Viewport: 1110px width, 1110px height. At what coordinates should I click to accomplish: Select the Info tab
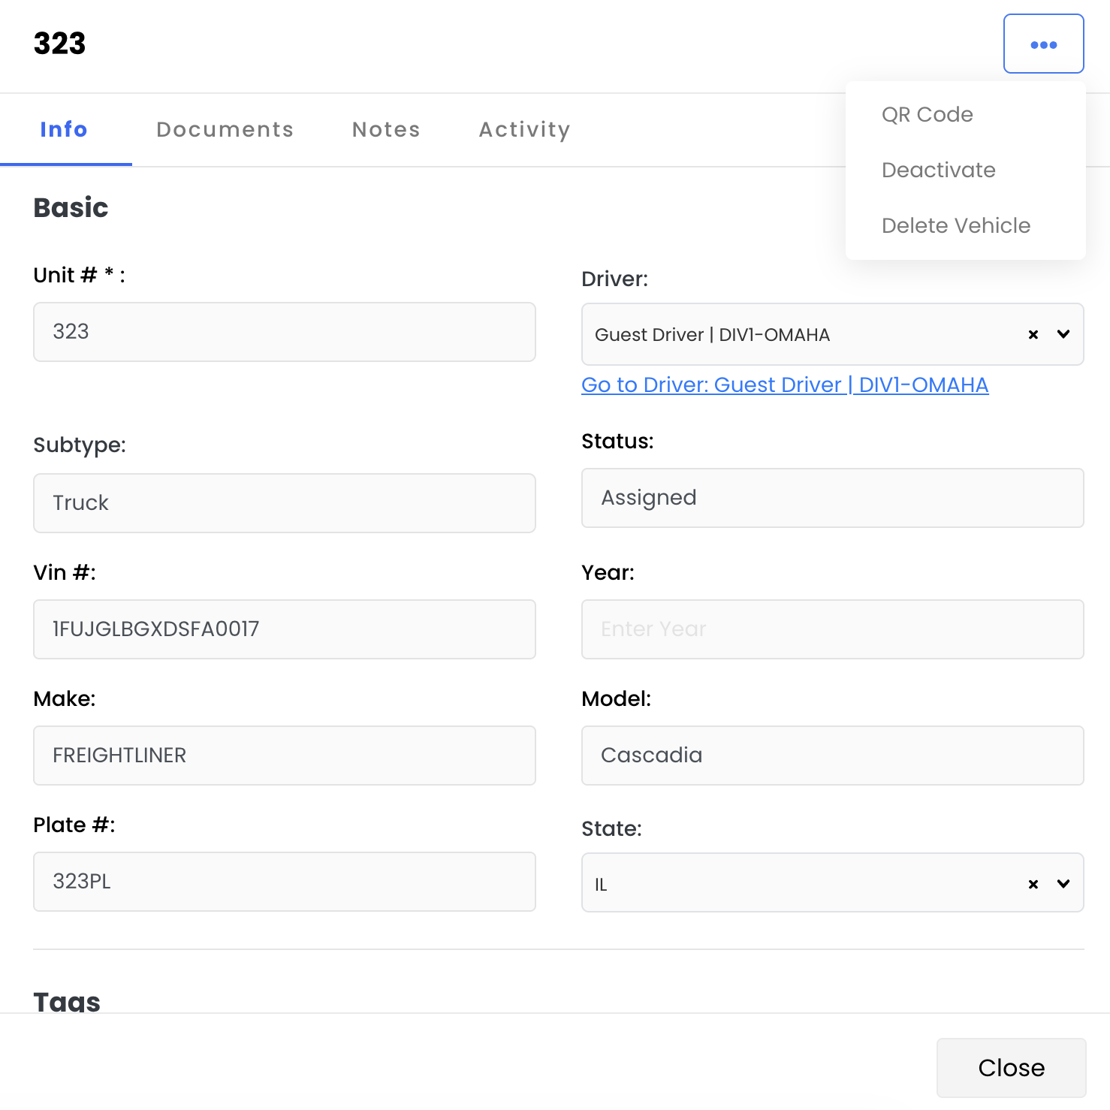(64, 130)
